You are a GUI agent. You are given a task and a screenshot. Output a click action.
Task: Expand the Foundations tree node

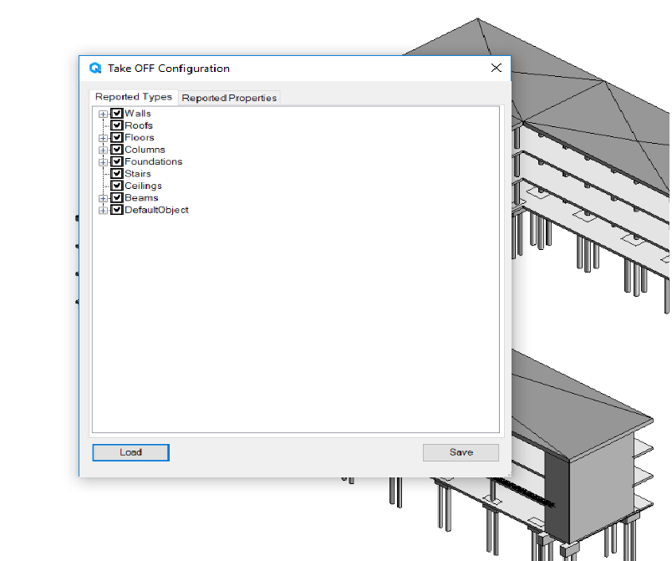click(x=103, y=162)
